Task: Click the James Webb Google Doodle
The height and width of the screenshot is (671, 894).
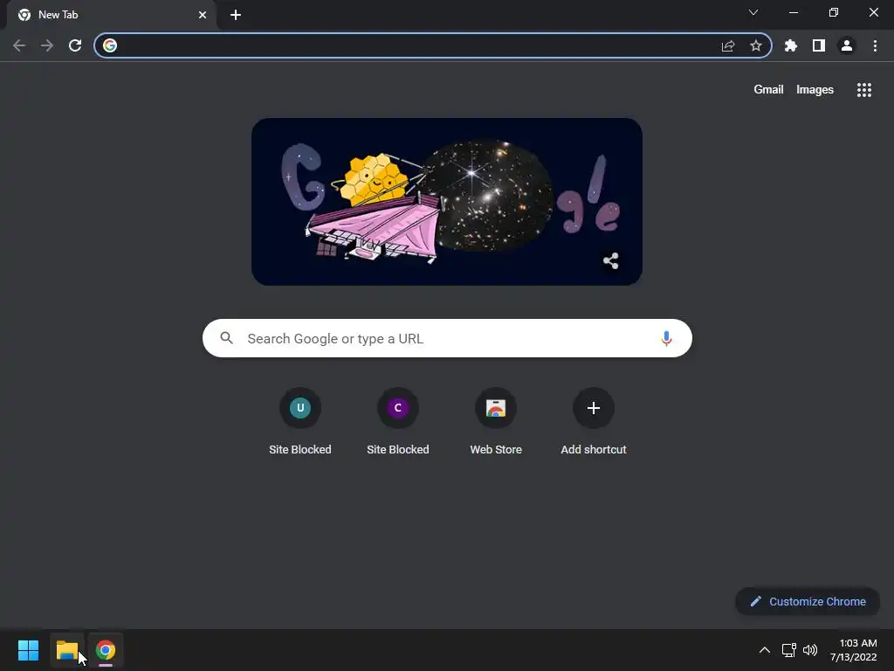Action: pyautogui.click(x=447, y=202)
